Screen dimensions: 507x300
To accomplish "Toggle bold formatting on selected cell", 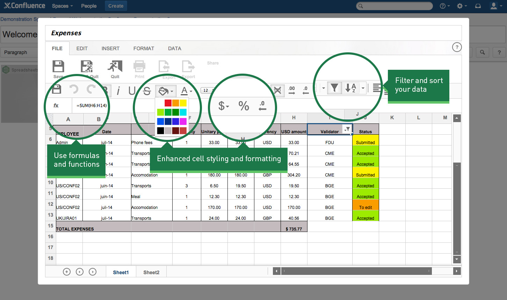I will pyautogui.click(x=105, y=90).
